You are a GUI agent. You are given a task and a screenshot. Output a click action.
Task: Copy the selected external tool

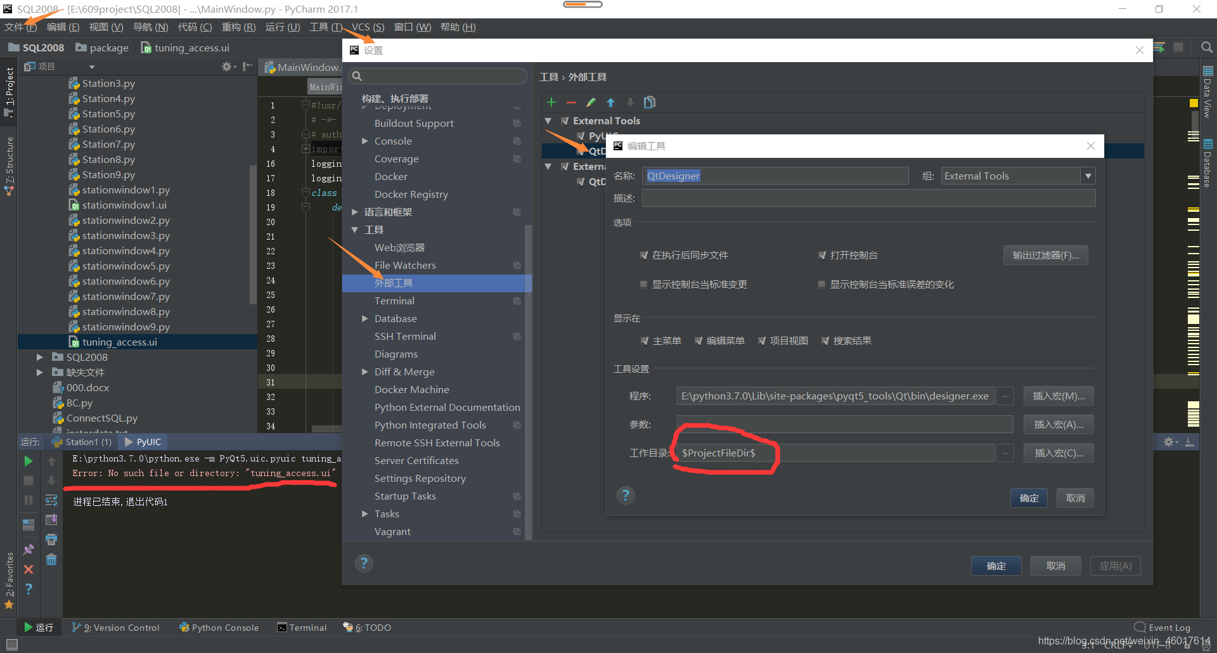650,103
